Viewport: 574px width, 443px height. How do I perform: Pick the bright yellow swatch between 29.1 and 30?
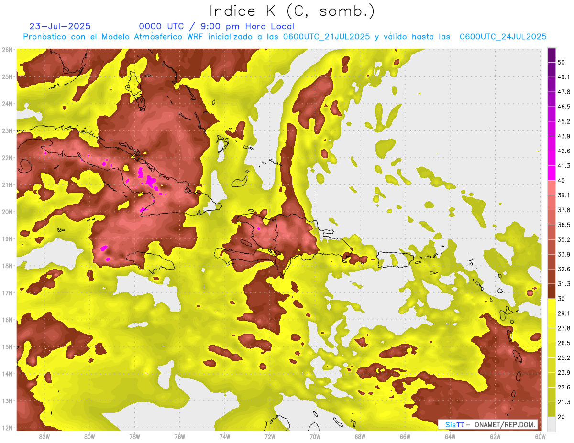(552, 306)
